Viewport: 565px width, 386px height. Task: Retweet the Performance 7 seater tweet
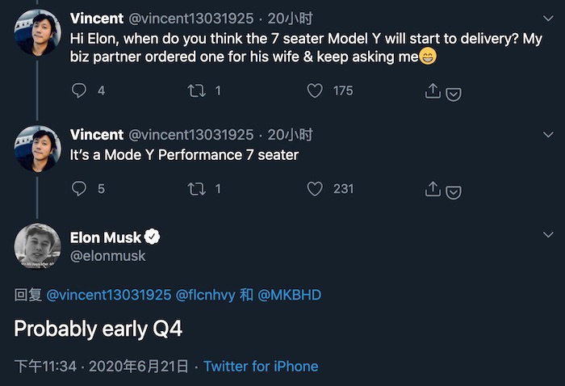click(196, 188)
